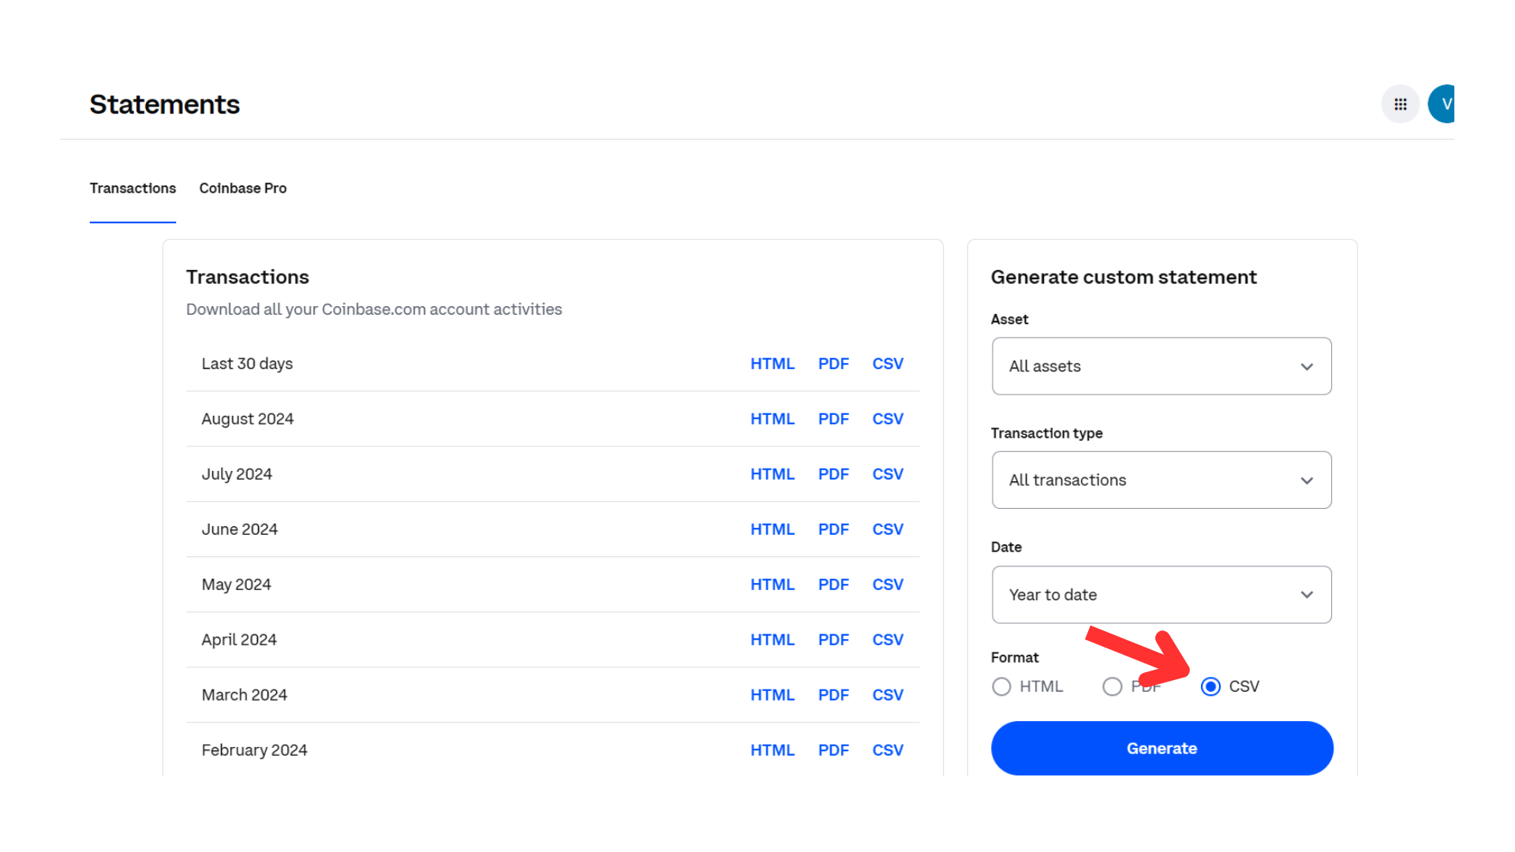Screen dimensions: 1515x852
Task: Expand the All assets dropdown
Action: (1161, 366)
